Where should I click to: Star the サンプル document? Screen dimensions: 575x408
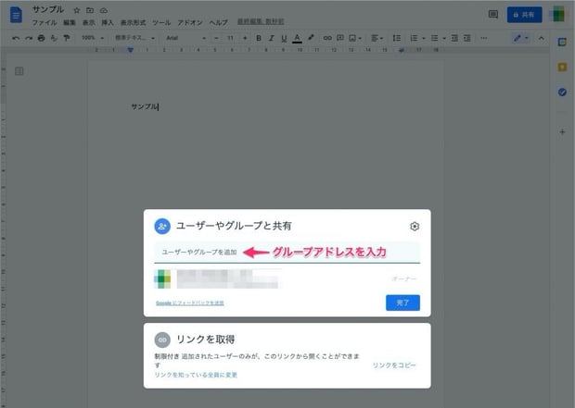pos(77,10)
